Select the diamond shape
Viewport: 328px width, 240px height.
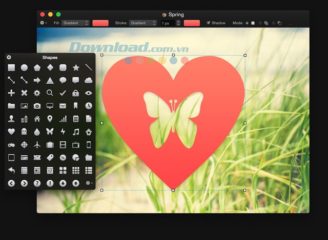pos(50,67)
